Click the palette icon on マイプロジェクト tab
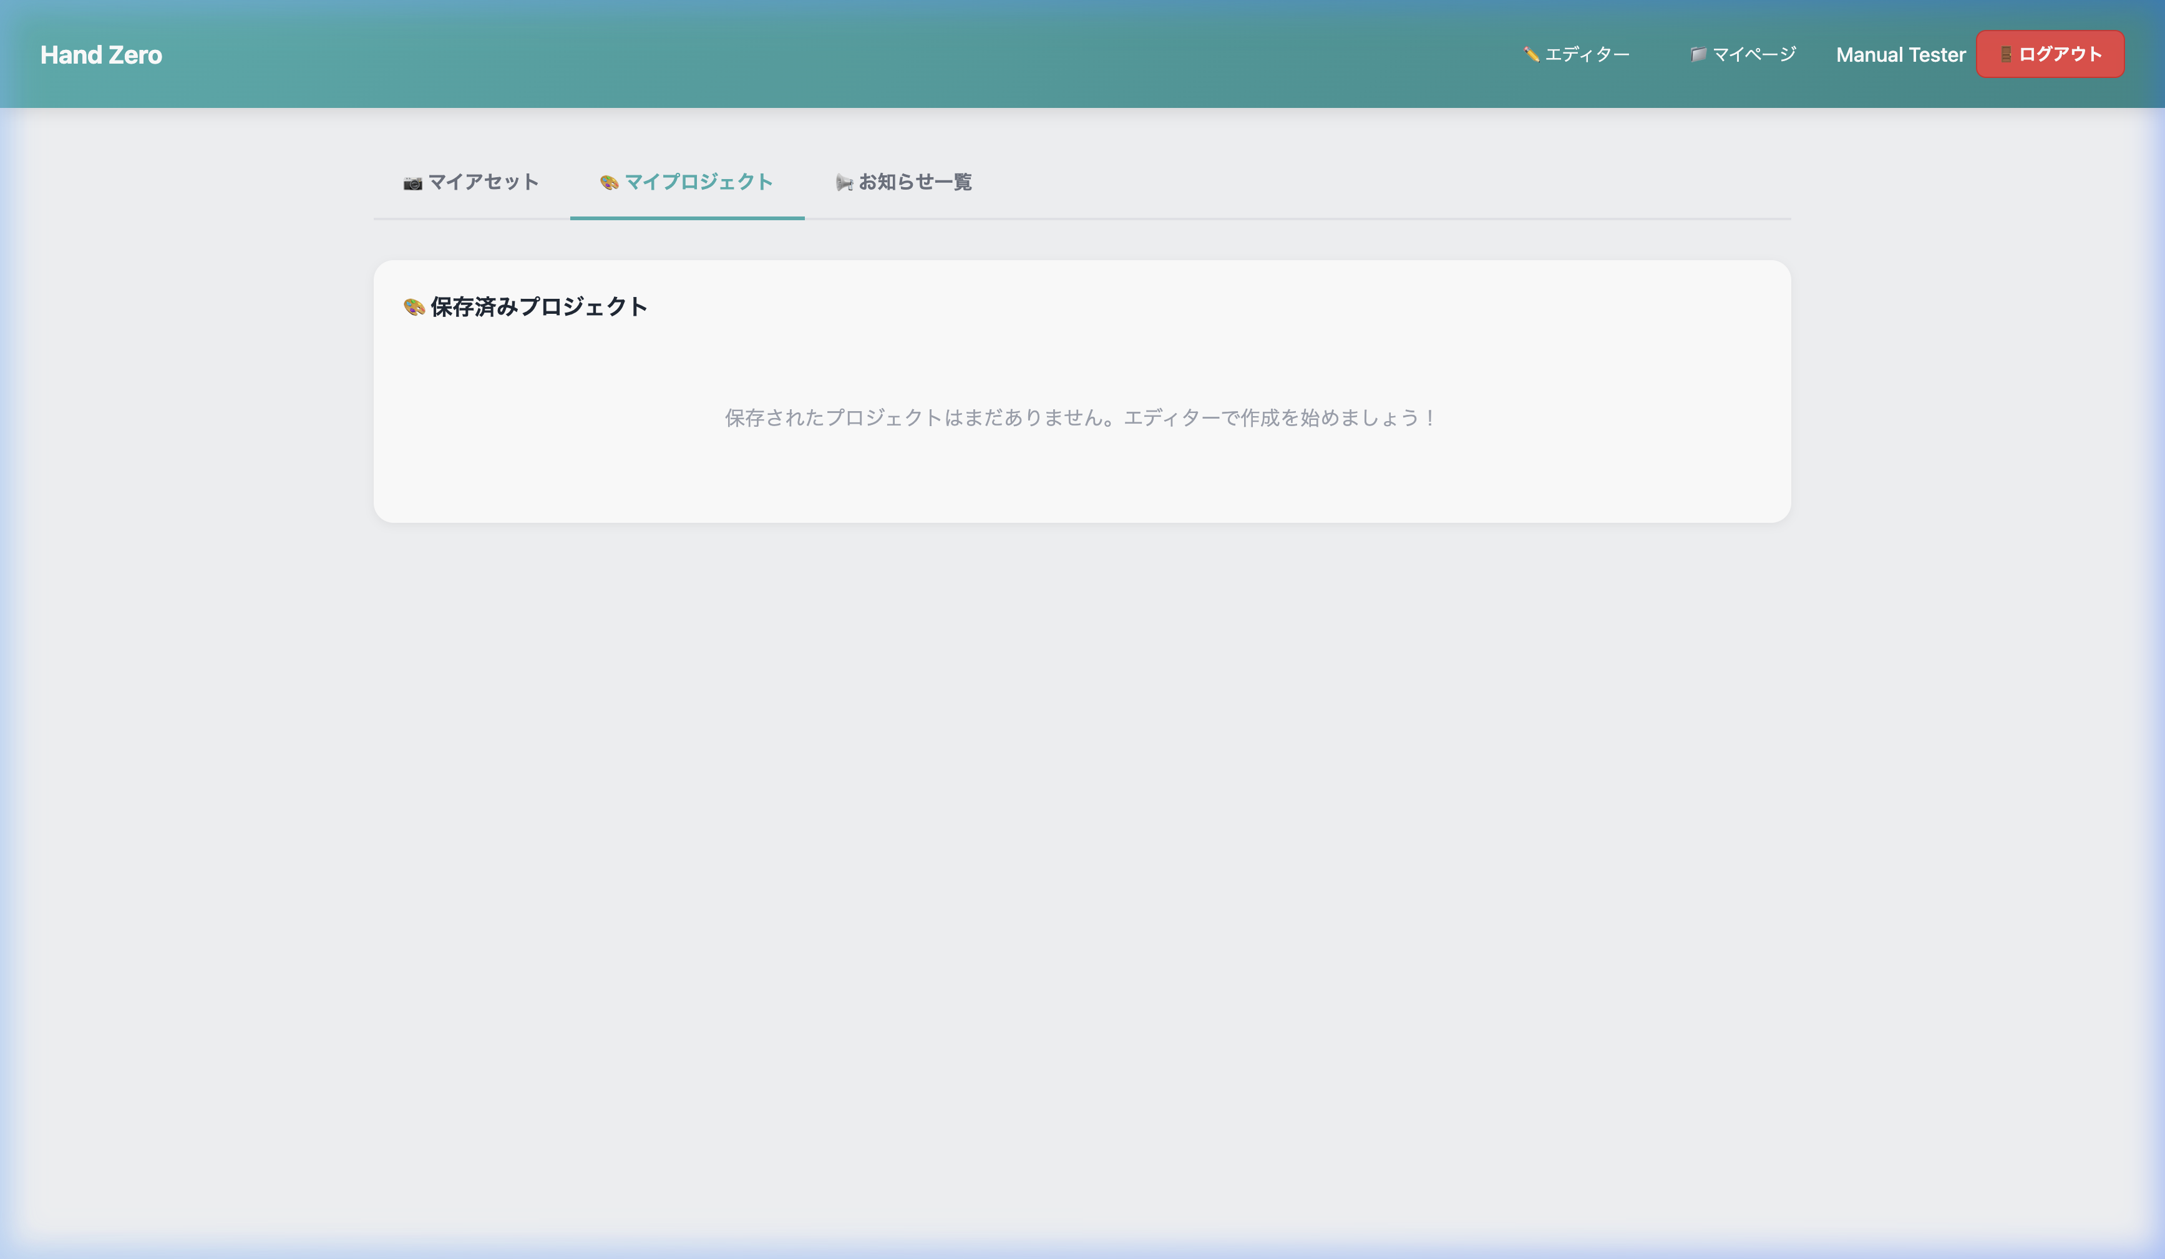The height and width of the screenshot is (1259, 2165). [609, 182]
